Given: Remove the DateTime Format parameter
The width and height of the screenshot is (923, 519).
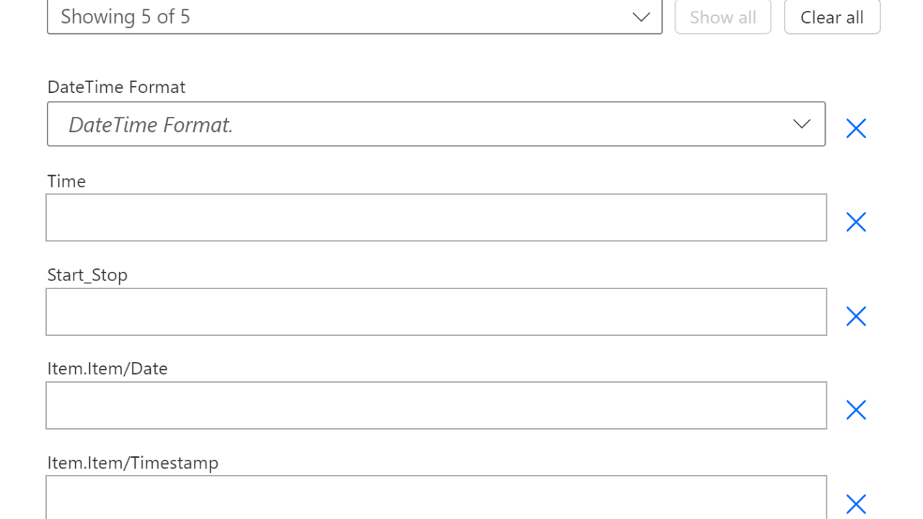Looking at the screenshot, I should [856, 128].
